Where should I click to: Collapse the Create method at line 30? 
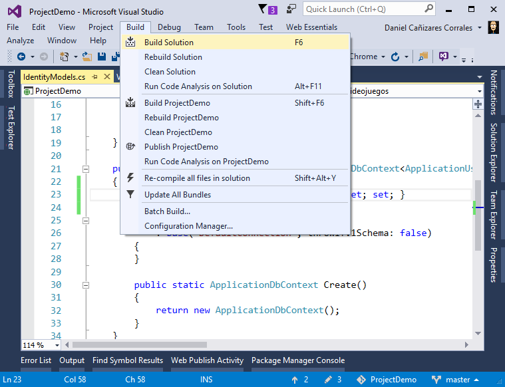86,285
